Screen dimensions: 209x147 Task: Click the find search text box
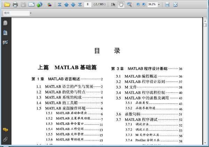click(16, 13)
